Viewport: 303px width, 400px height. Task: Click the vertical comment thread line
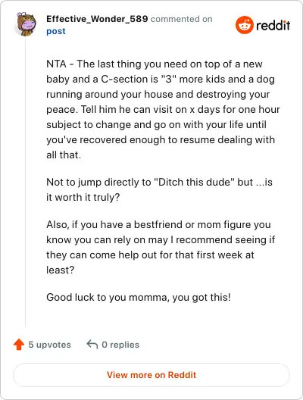pos(26,182)
